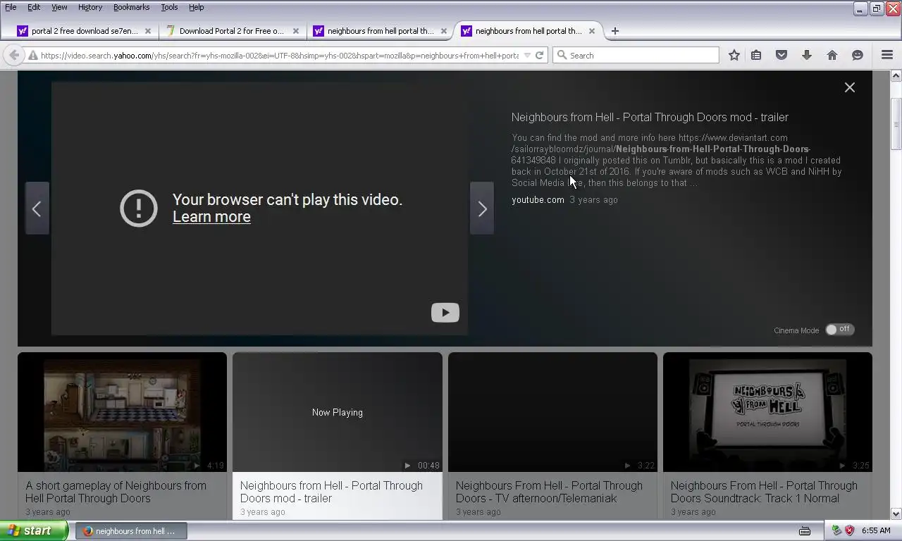The image size is (902, 541).
Task: Open the Tools menu
Action: 169,7
